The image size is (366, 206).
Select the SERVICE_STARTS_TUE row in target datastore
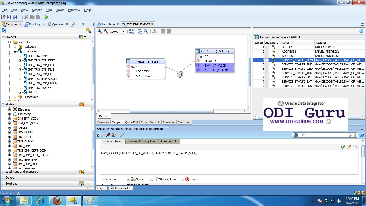(x=309, y=64)
